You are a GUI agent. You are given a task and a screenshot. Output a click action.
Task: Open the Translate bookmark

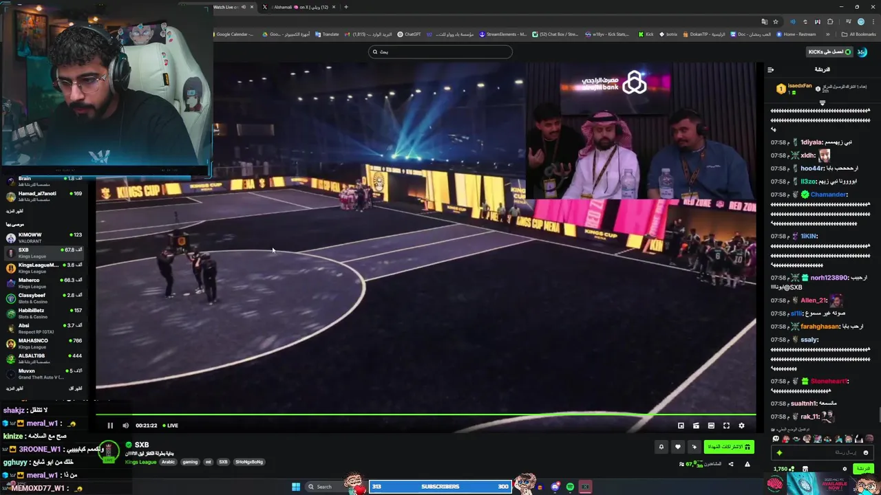click(327, 34)
